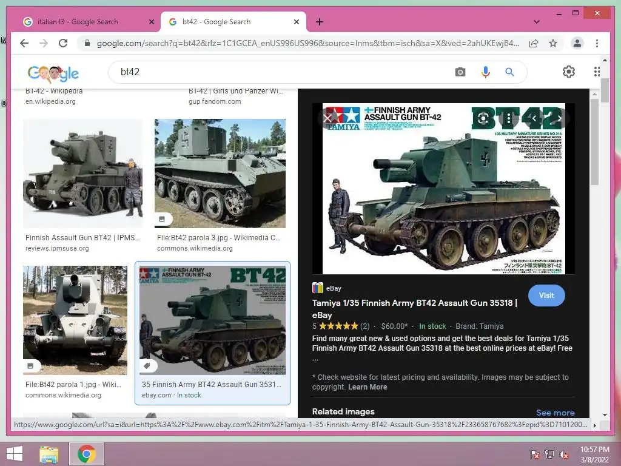The width and height of the screenshot is (621, 466).
Task: Click 'gup.fandom.com' source text
Action: pos(215,101)
